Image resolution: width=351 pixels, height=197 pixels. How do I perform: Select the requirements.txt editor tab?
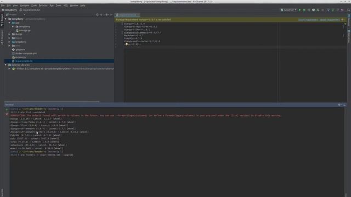[x=127, y=15]
